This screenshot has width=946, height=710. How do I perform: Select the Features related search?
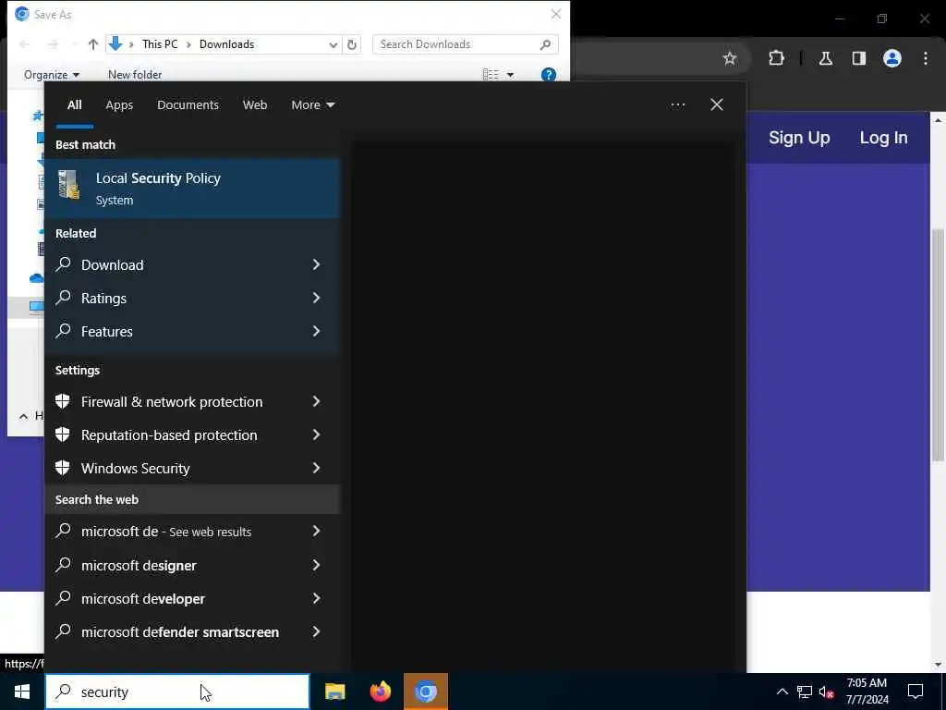pyautogui.click(x=192, y=331)
